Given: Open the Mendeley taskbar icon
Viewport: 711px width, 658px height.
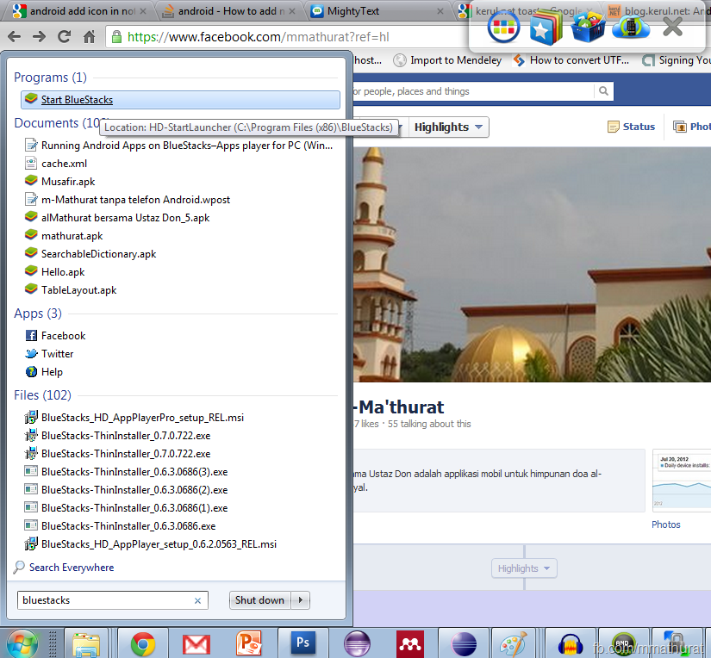Looking at the screenshot, I should pyautogui.click(x=410, y=643).
